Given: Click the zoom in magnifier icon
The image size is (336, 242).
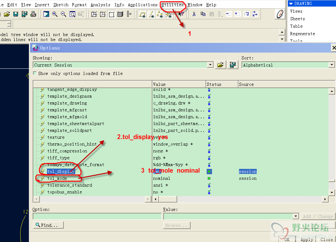Looking at the screenshot, I should pos(55,14).
